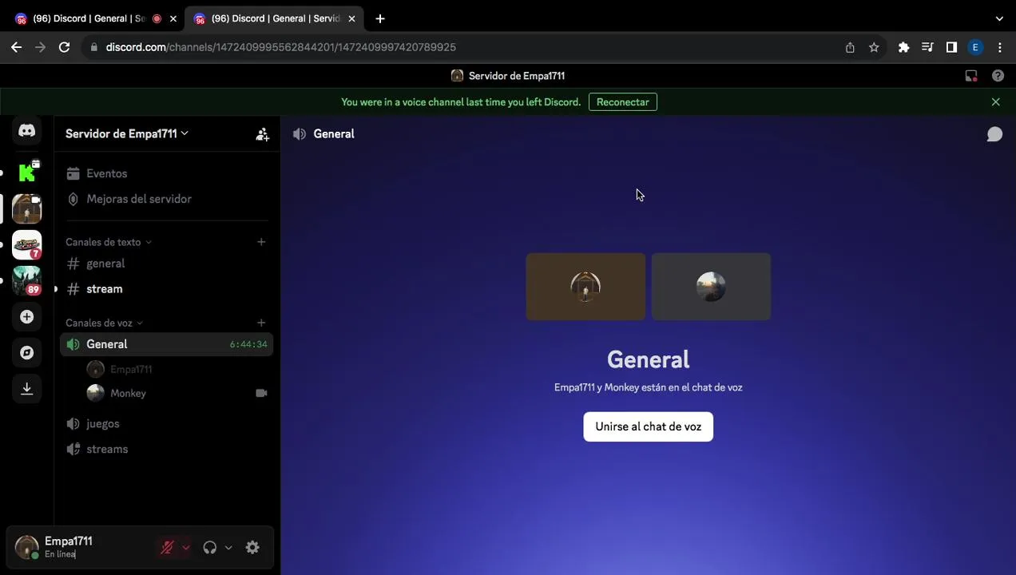The width and height of the screenshot is (1016, 575).
Task: Download apps icon in server sidebar
Action: pos(26,388)
